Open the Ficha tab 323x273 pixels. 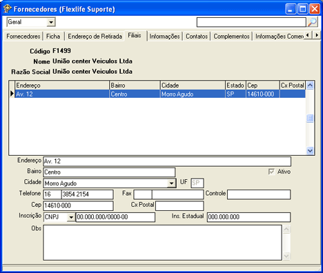pos(53,37)
